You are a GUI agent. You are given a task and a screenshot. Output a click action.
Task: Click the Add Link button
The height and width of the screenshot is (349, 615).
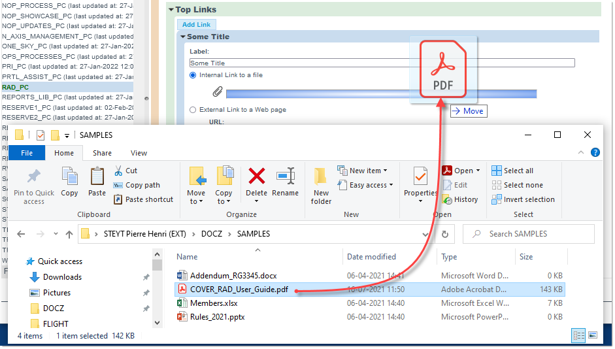(x=196, y=25)
